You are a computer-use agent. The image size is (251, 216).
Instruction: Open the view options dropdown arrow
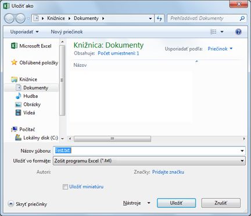pos(222,31)
